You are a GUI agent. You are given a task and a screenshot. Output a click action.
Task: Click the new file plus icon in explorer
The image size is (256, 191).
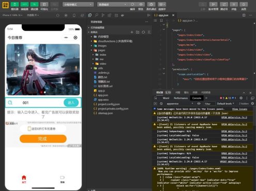132,32
